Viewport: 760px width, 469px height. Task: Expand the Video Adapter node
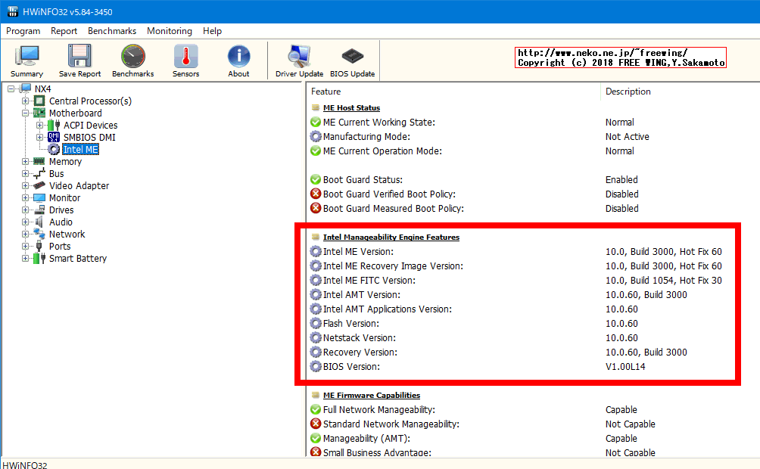(26, 186)
